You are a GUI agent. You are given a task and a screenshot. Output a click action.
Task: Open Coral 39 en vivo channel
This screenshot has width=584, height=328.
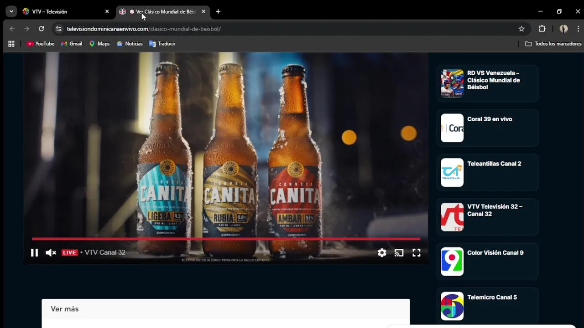[x=490, y=119]
